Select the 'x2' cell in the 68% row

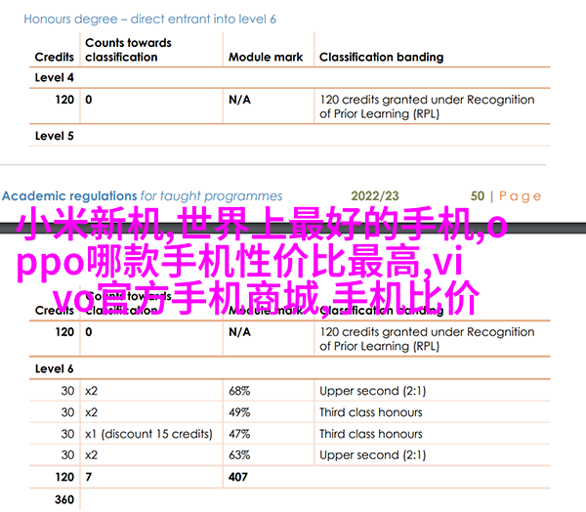tap(91, 391)
